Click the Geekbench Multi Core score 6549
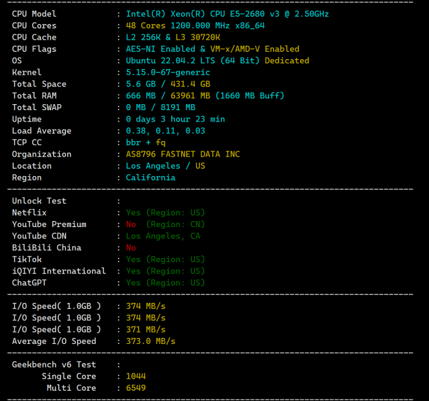This screenshot has height=401, width=429. coord(136,388)
